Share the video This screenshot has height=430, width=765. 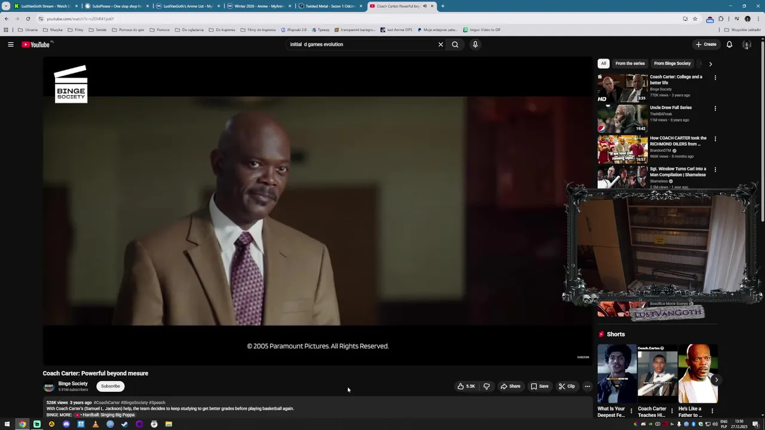tap(510, 386)
